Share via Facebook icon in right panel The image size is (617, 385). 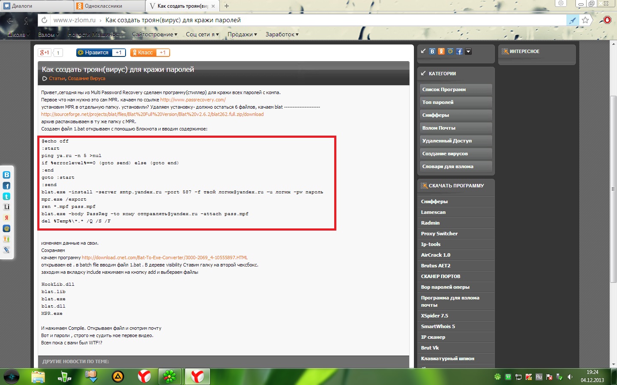coord(459,51)
